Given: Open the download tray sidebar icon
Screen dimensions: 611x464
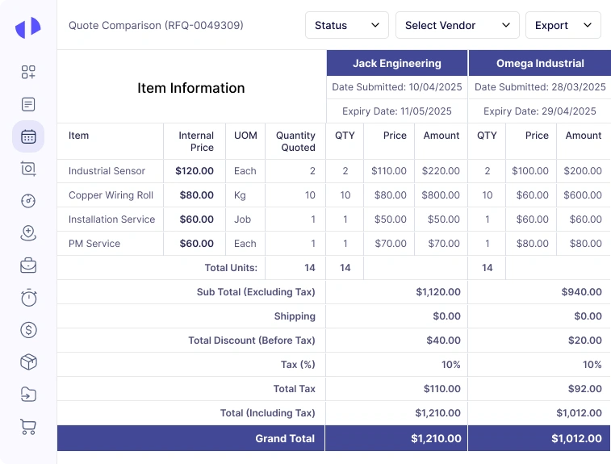Looking at the screenshot, I should [x=28, y=233].
